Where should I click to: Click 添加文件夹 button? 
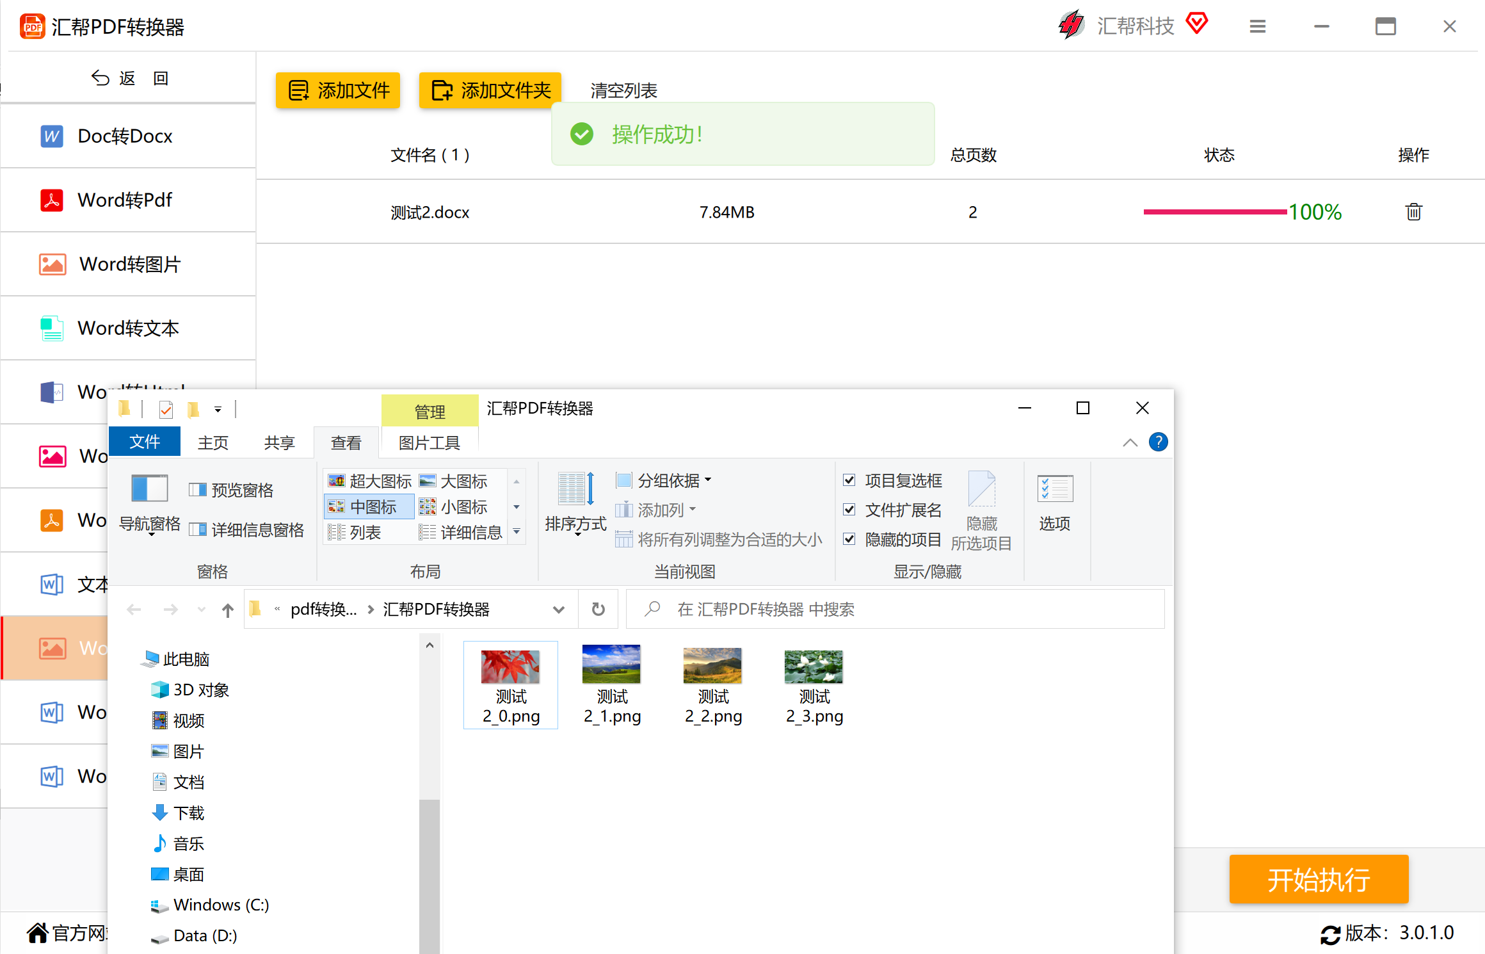tap(490, 90)
